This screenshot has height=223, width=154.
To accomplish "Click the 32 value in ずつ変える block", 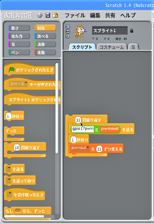I will point(99,149).
